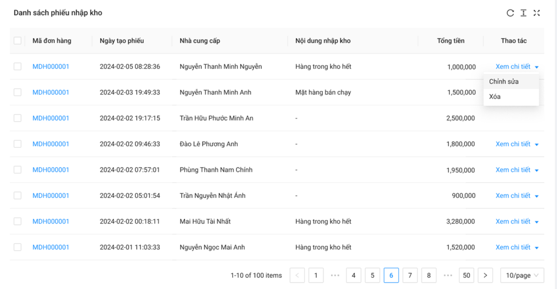This screenshot has height=289, width=557.
Task: Click Xem chi tiết in the 1,800,000 row
Action: point(513,144)
